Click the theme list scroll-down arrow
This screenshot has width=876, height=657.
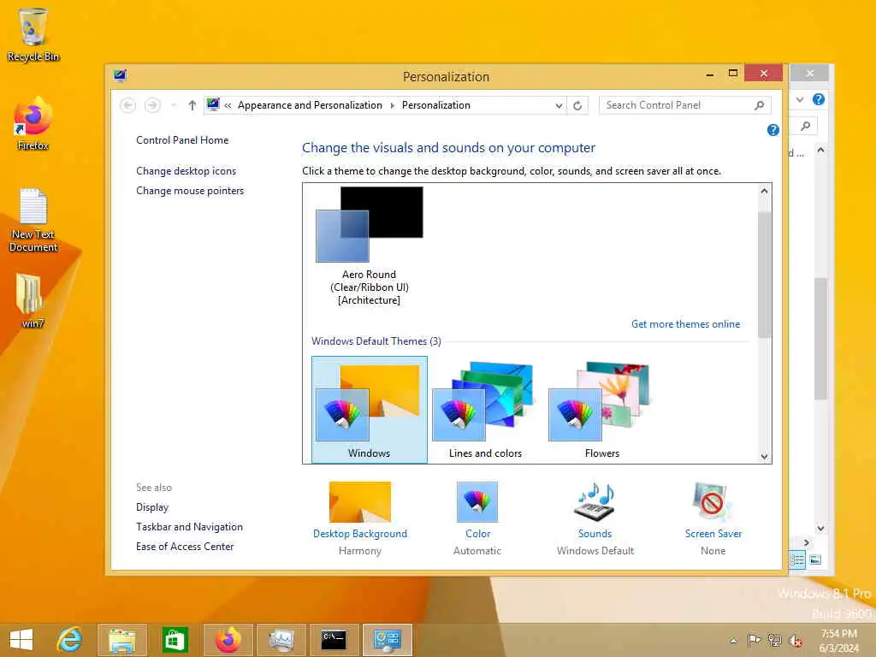point(764,456)
